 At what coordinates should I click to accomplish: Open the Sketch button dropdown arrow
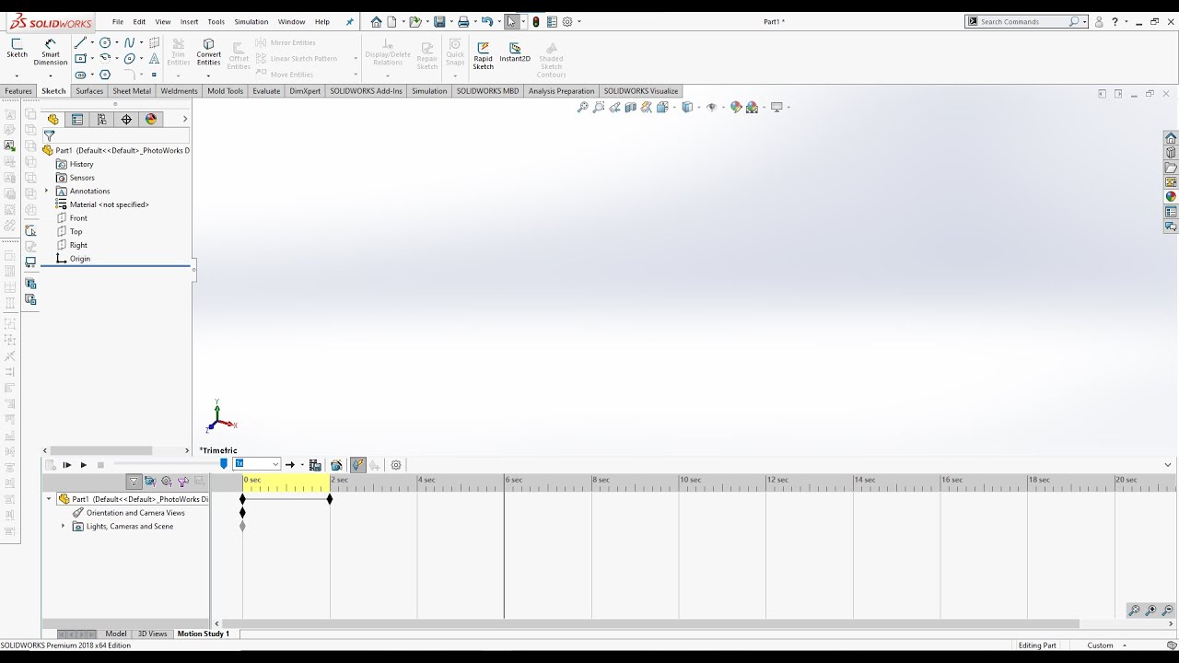click(18, 76)
